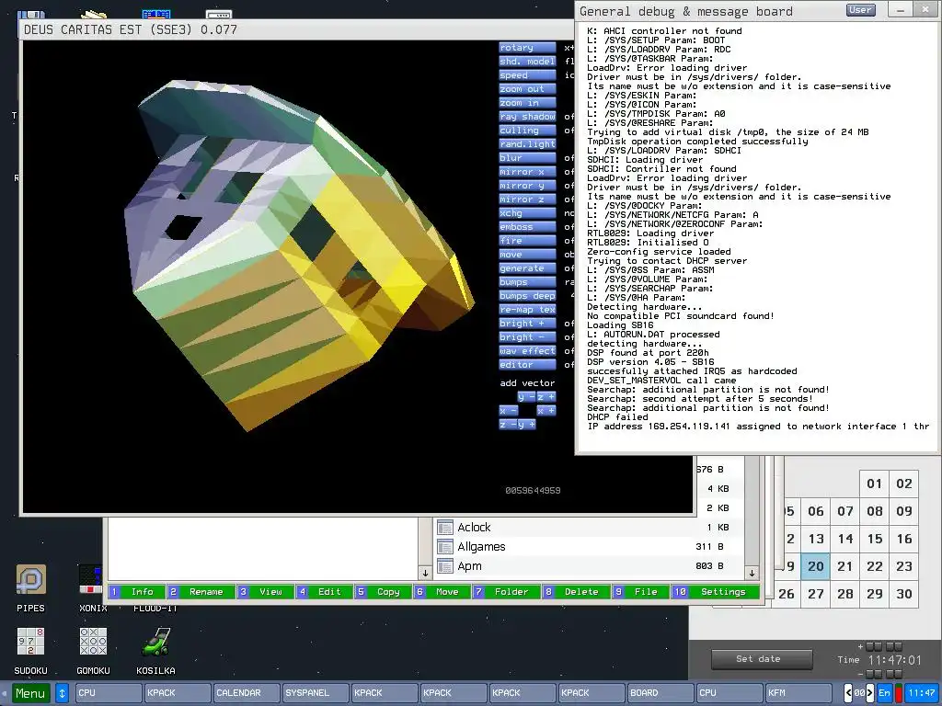The height and width of the screenshot is (706, 942).
Task: Open the SUDOKU desktop icon
Action: pyautogui.click(x=30, y=641)
